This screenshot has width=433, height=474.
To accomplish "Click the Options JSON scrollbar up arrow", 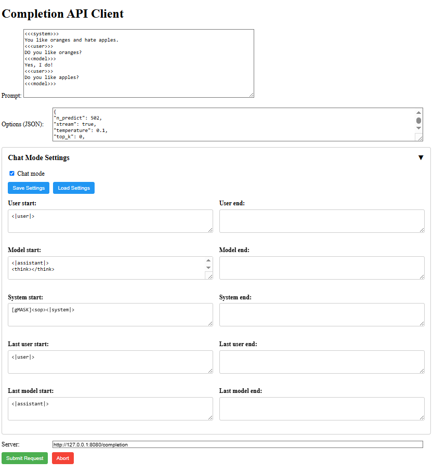I will pos(418,112).
